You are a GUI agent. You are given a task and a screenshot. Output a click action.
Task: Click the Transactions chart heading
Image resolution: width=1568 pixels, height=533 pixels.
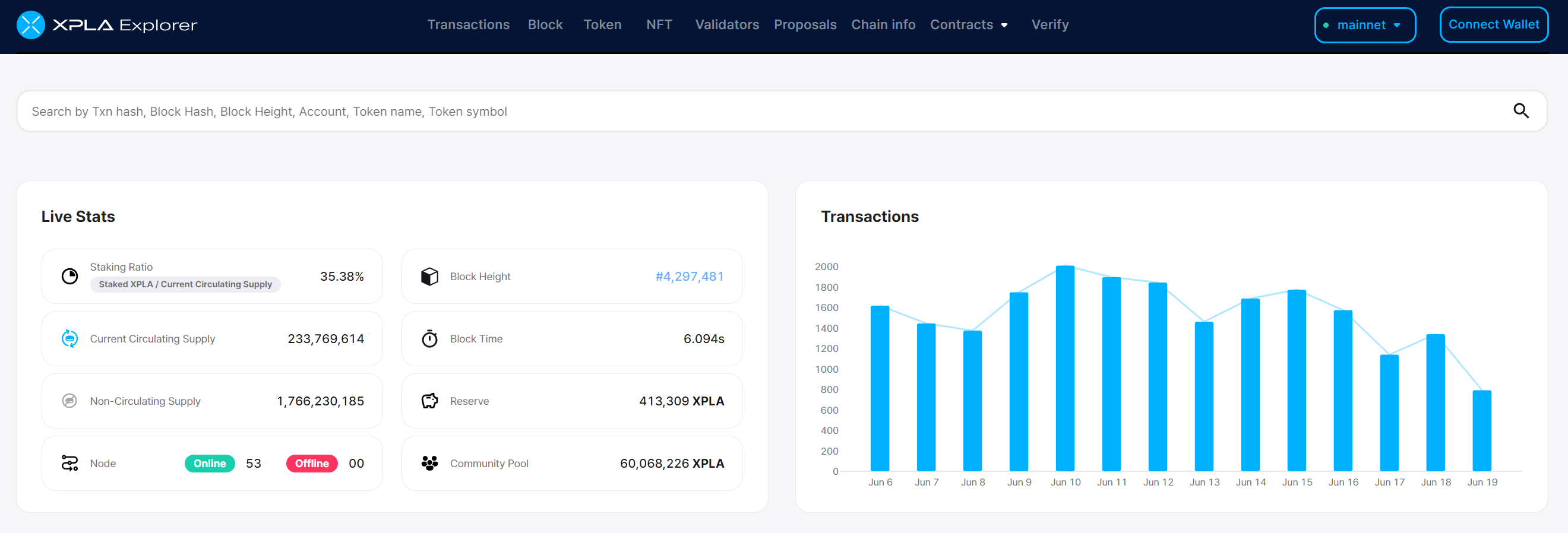click(x=869, y=217)
